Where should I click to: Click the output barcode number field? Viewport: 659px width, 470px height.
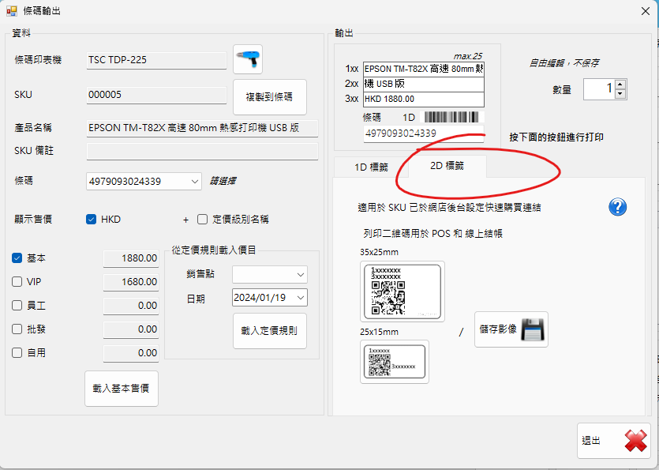(x=424, y=133)
